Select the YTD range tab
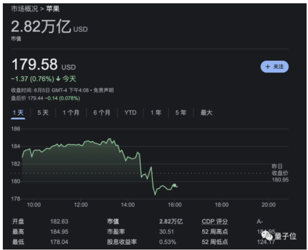This screenshot has width=308, height=250. 130,113
